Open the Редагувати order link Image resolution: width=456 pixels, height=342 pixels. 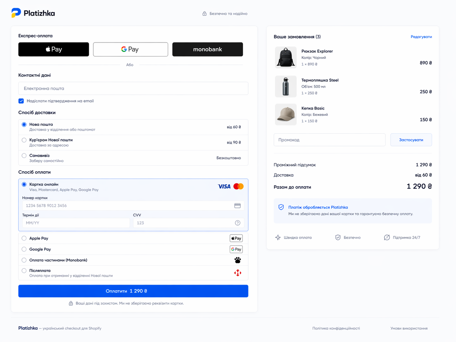[421, 37]
